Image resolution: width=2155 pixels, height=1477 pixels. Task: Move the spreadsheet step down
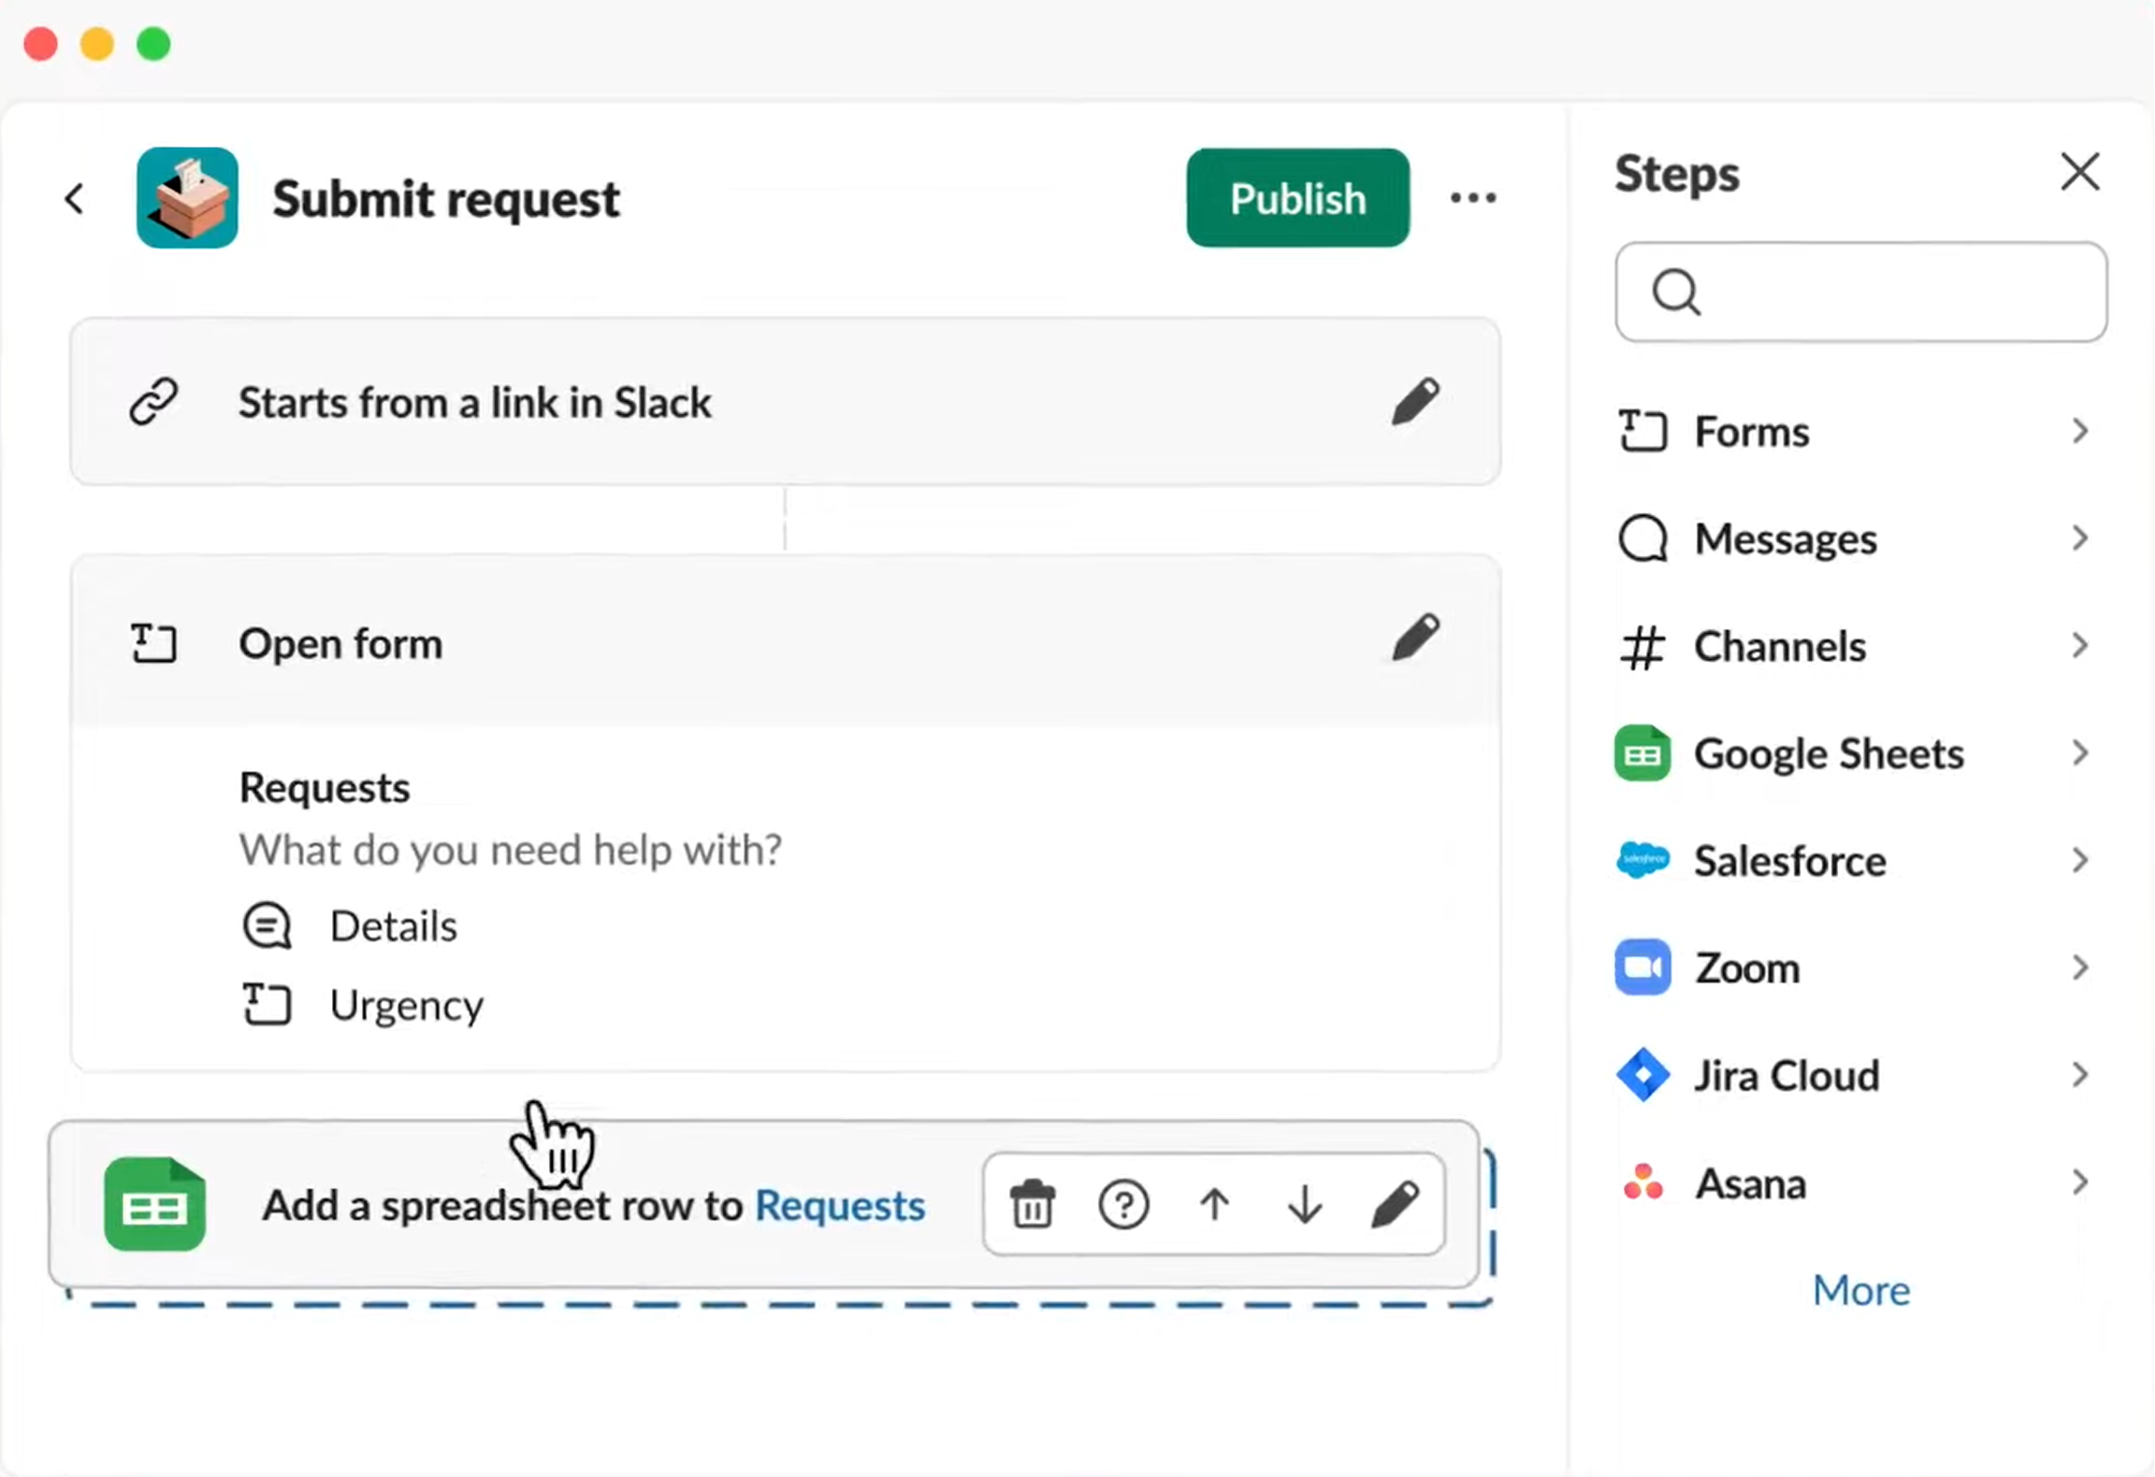pyautogui.click(x=1305, y=1204)
